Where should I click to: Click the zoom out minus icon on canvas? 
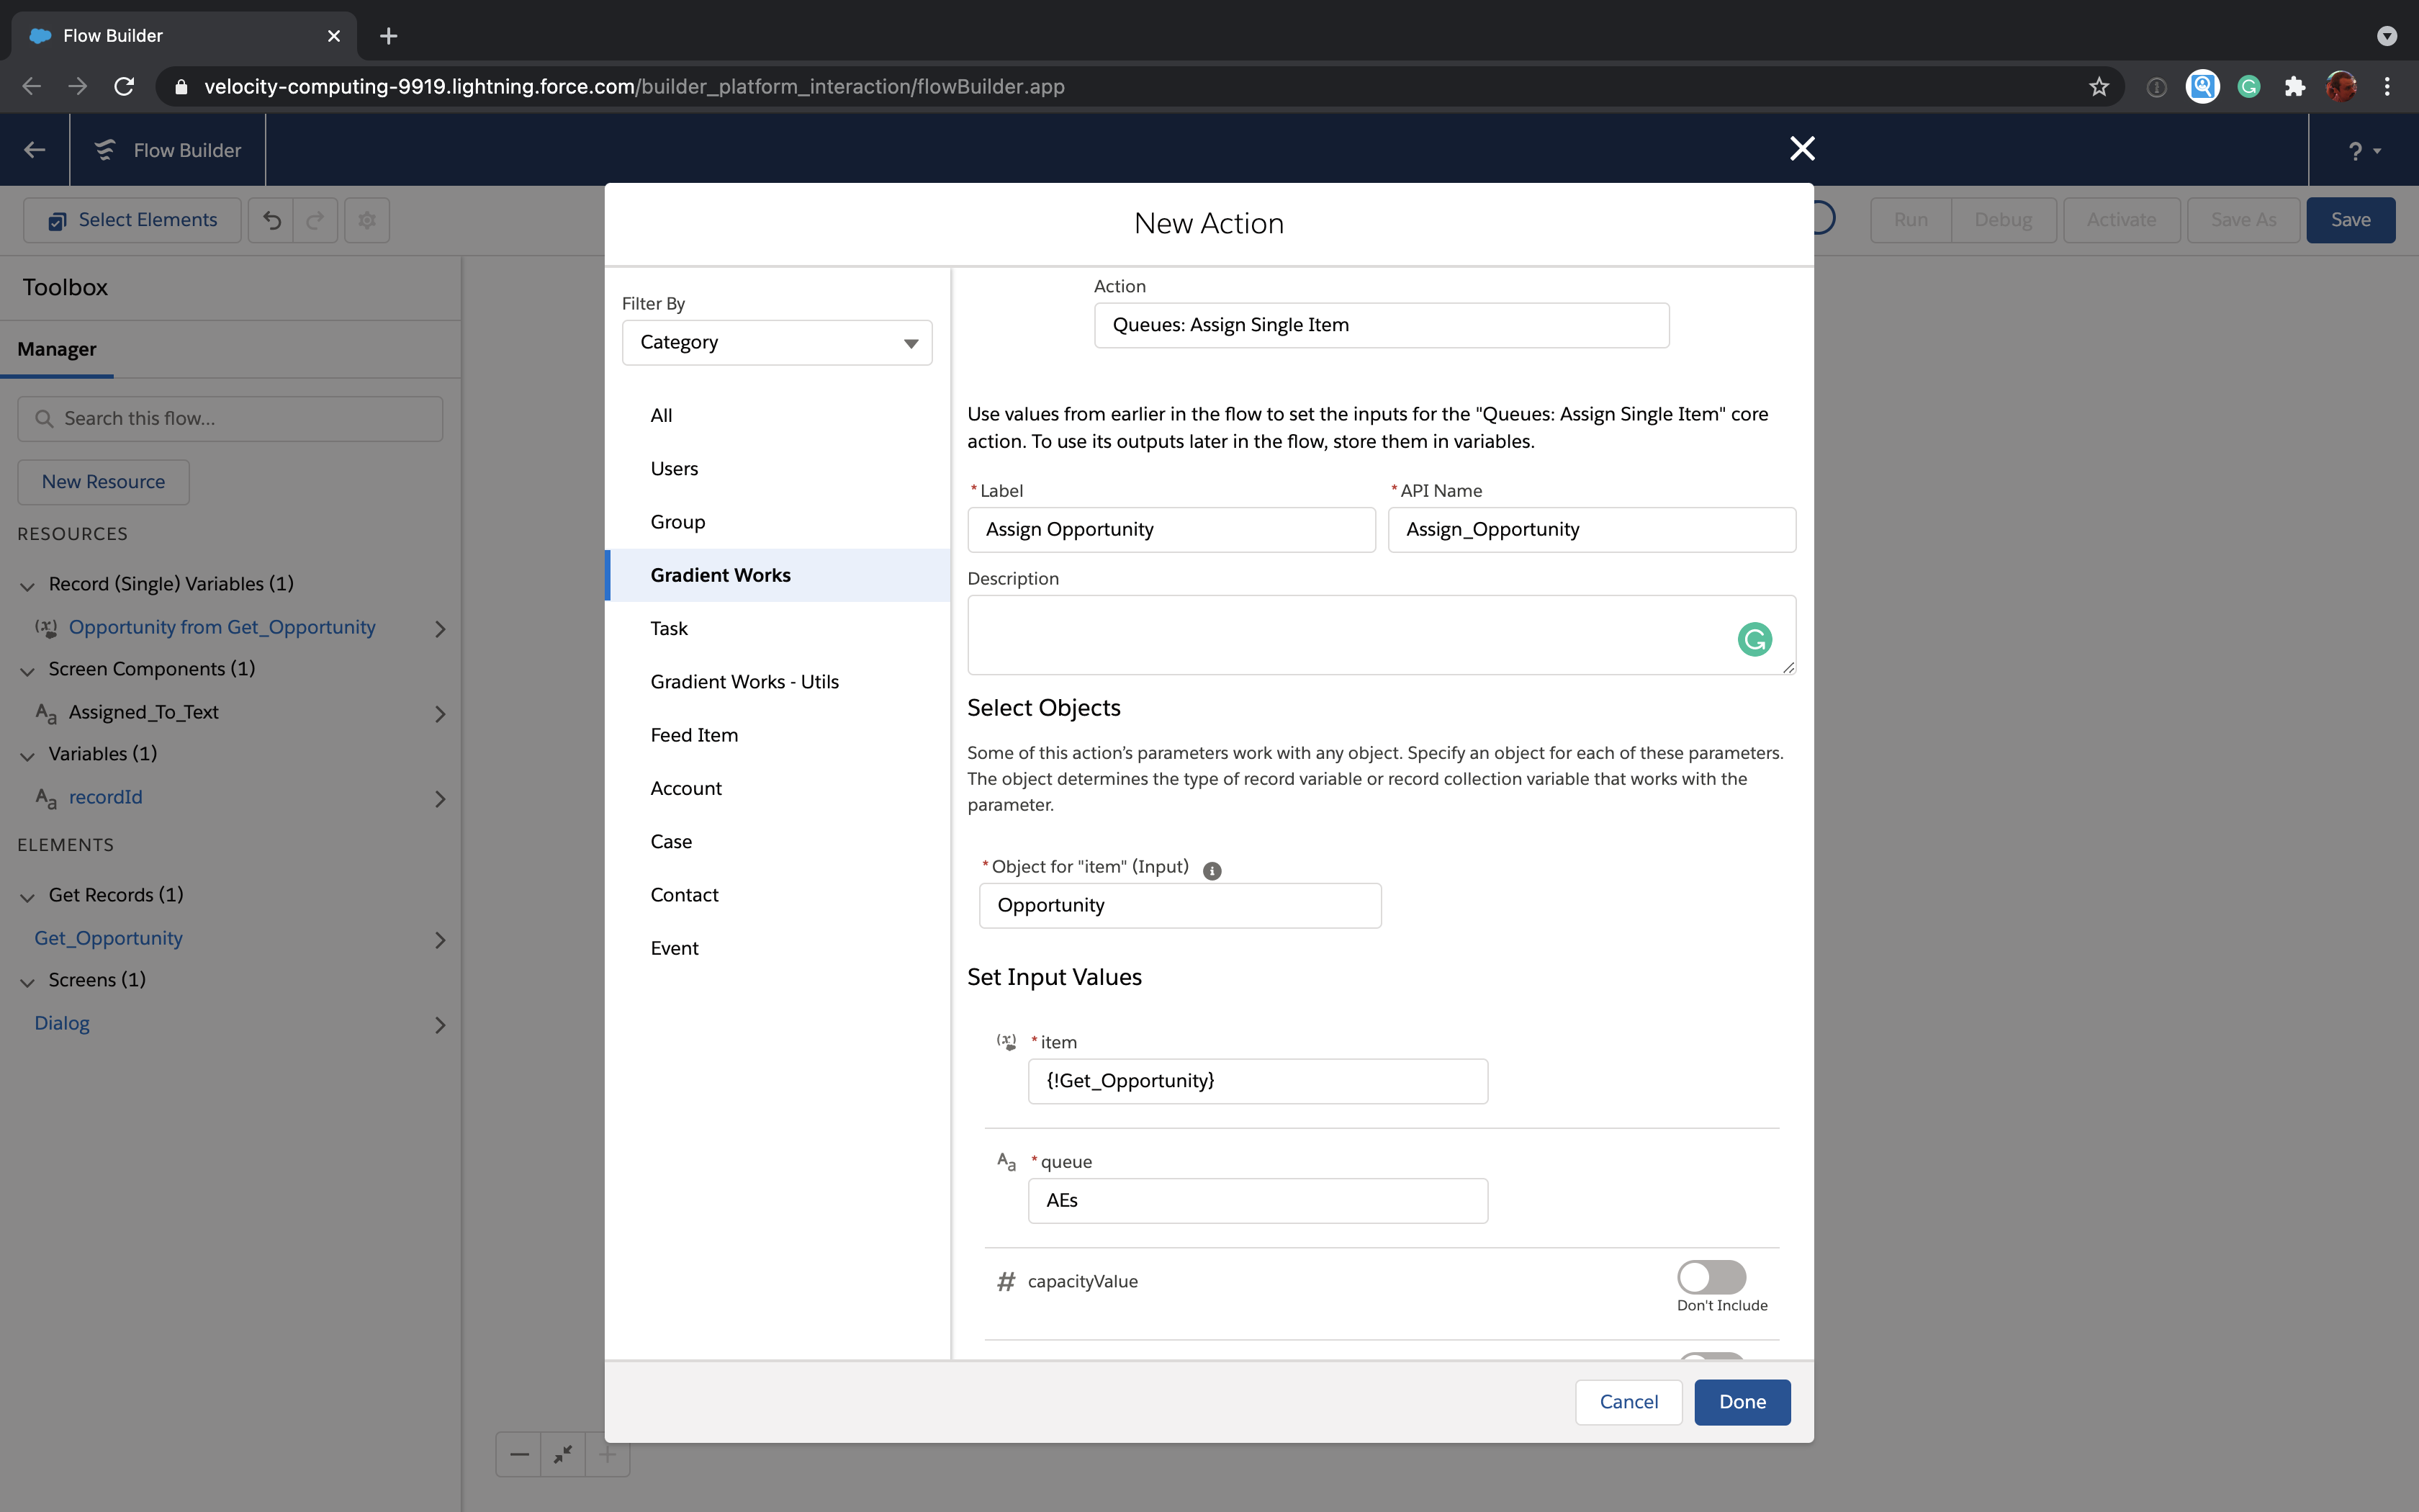pyautogui.click(x=519, y=1454)
